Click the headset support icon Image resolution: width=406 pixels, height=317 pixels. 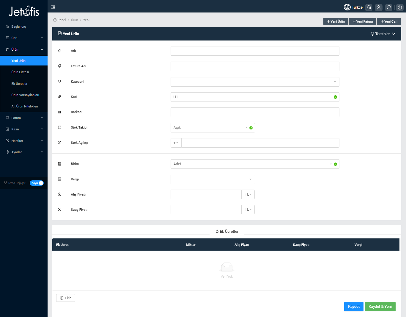coord(369,7)
